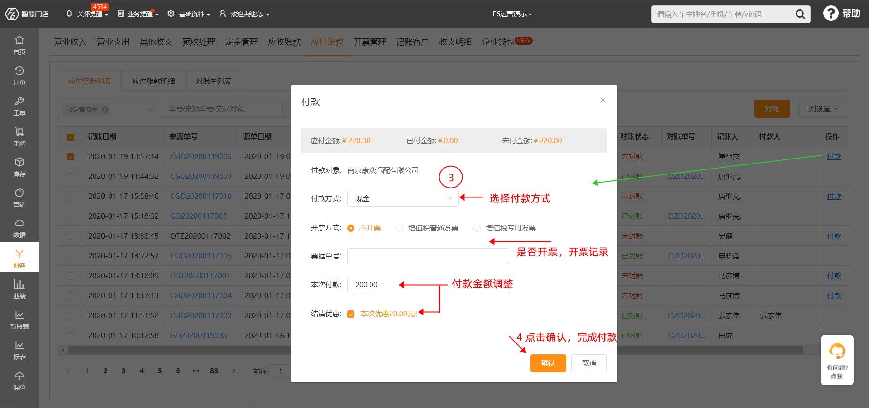869x408 pixels.
Task: Open the 数据 data cloud sidebar icon
Action: point(19,223)
